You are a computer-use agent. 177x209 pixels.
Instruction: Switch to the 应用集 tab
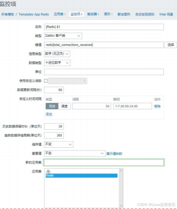click(59, 14)
